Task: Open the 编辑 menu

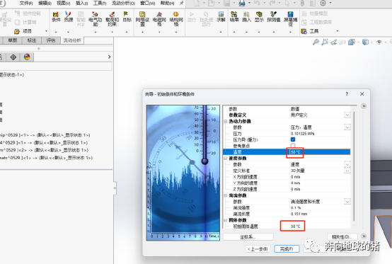Action: [45, 4]
